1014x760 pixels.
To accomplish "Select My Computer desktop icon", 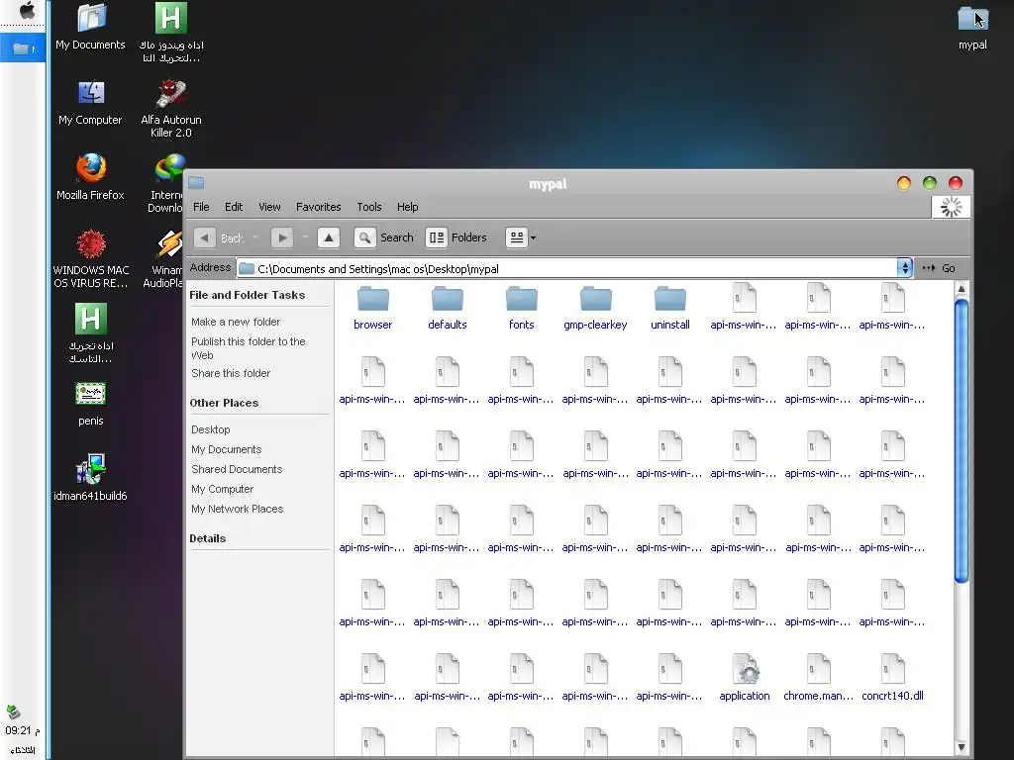I will 90,102.
